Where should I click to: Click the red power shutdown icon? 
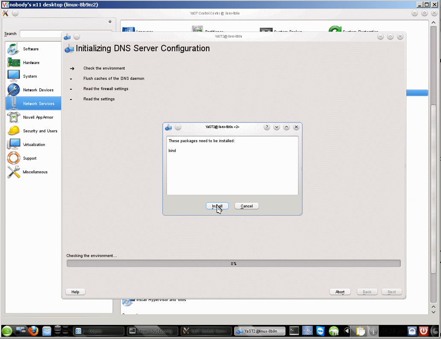click(423, 331)
